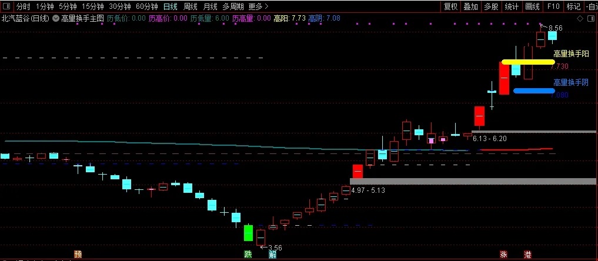The height and width of the screenshot is (261, 598).
Task: Click the 历低价: 0.00 indicator value
Action: [x=126, y=18]
